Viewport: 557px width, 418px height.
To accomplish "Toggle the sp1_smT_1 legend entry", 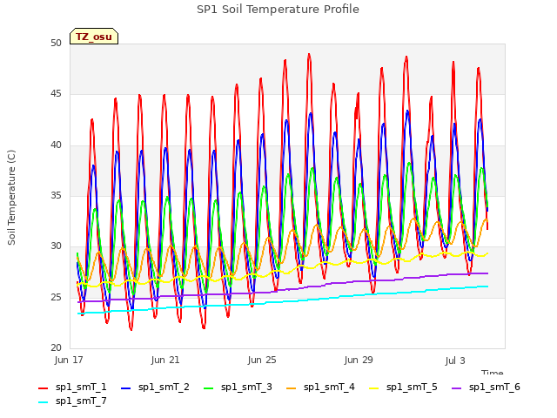I will click(72, 387).
